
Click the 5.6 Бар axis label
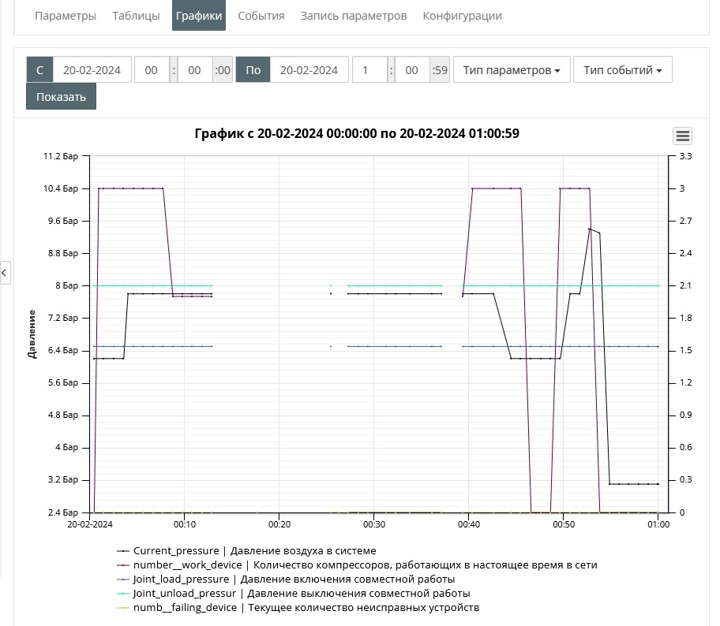pyautogui.click(x=63, y=382)
